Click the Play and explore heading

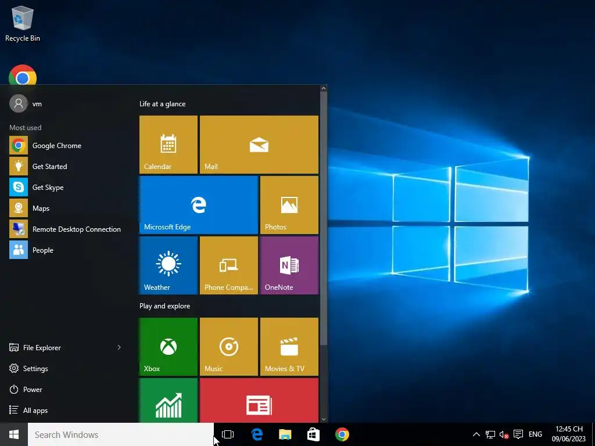click(x=164, y=305)
